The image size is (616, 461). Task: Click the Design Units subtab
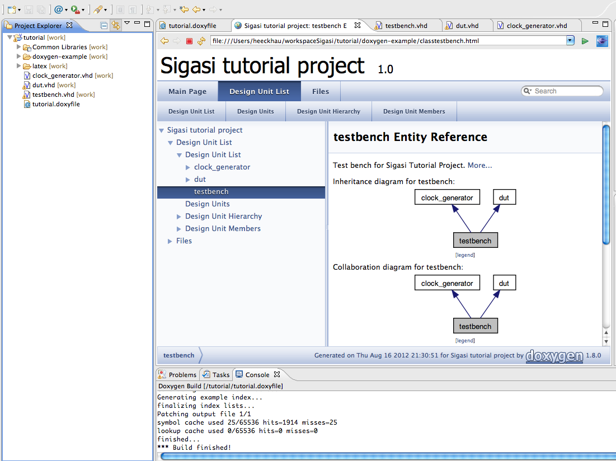pos(255,111)
